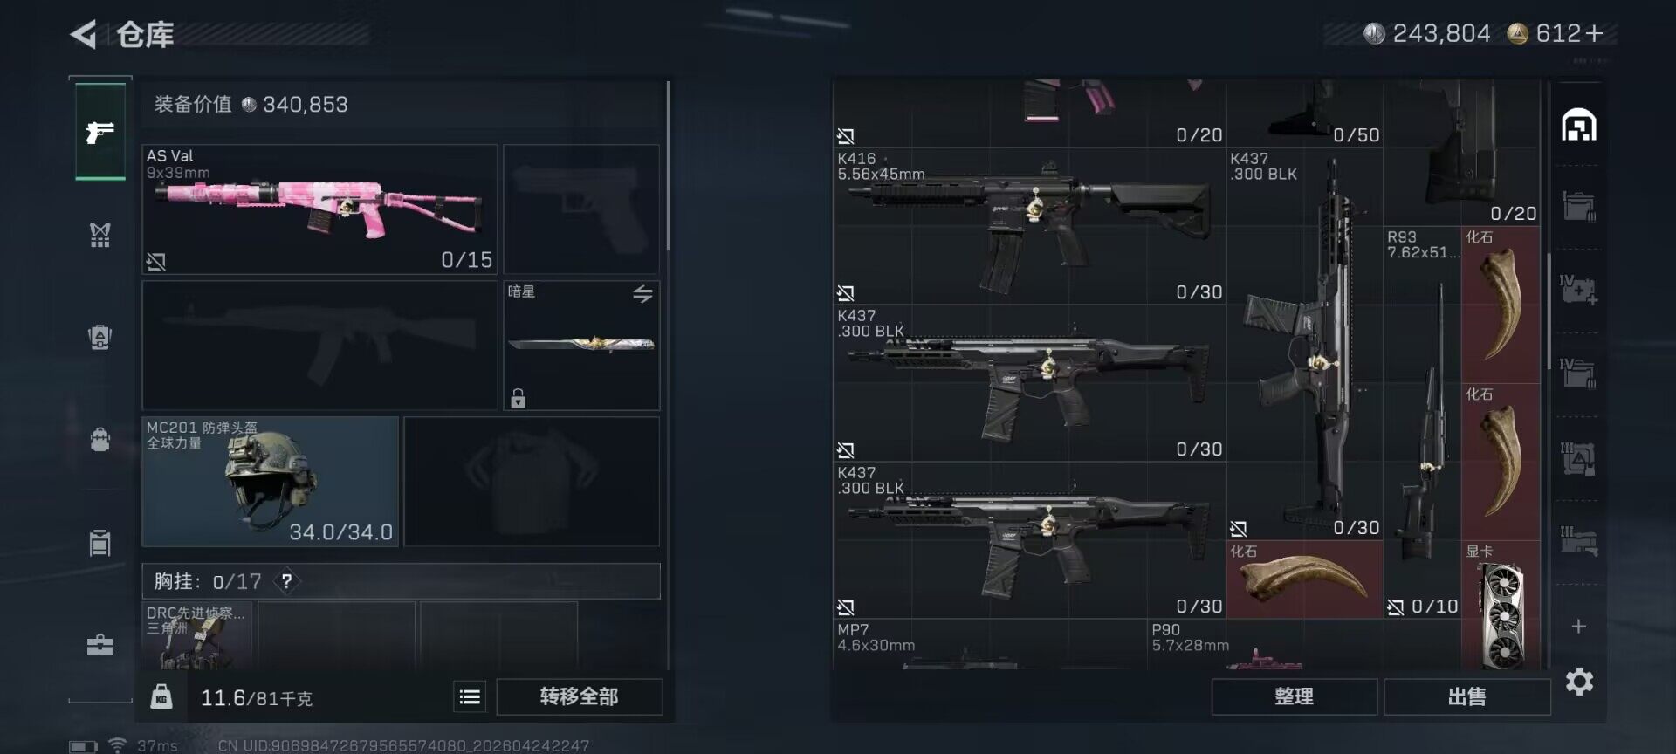Image resolution: width=1676 pixels, height=754 pixels.
Task: Click the 转移全部 transfer all button
Action: pos(579,696)
